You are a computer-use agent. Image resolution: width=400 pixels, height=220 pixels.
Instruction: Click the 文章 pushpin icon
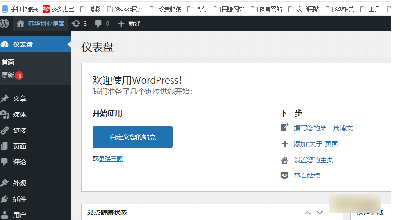point(5,99)
